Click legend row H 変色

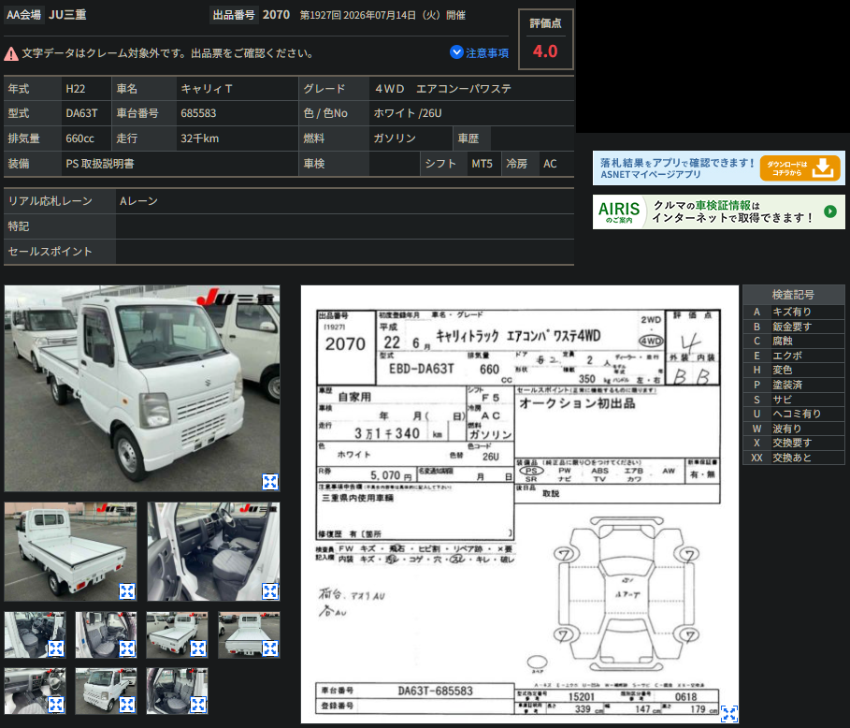point(793,370)
